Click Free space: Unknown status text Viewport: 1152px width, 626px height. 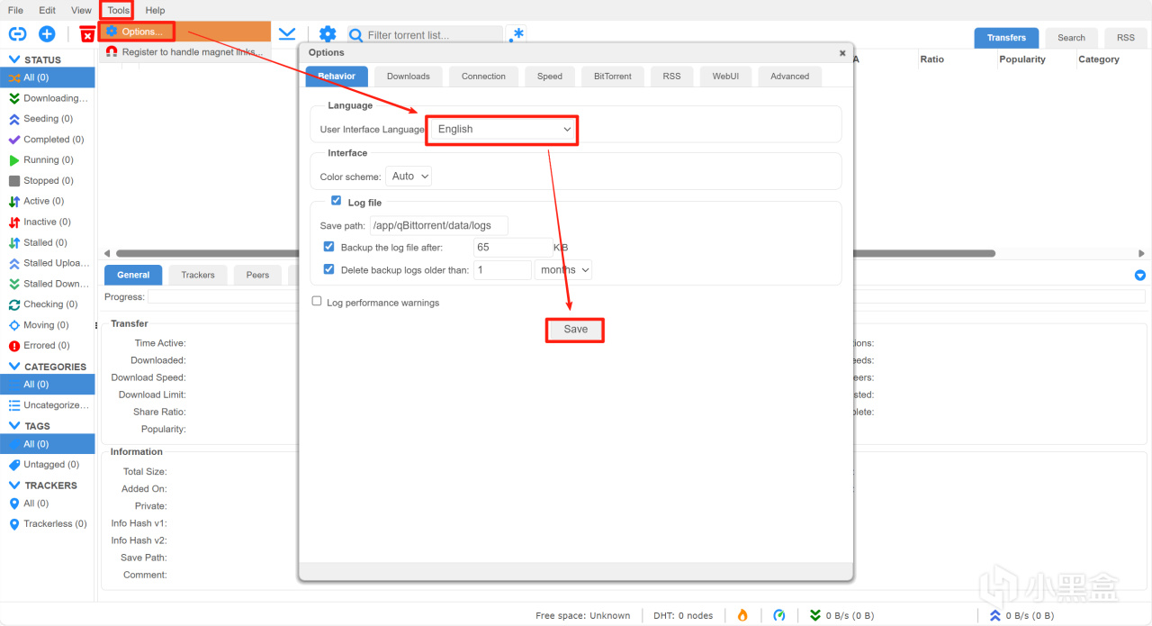583,615
